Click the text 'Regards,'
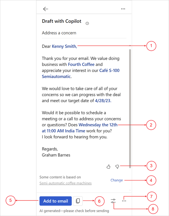The width and height of the screenshot is (169, 216). (50, 149)
